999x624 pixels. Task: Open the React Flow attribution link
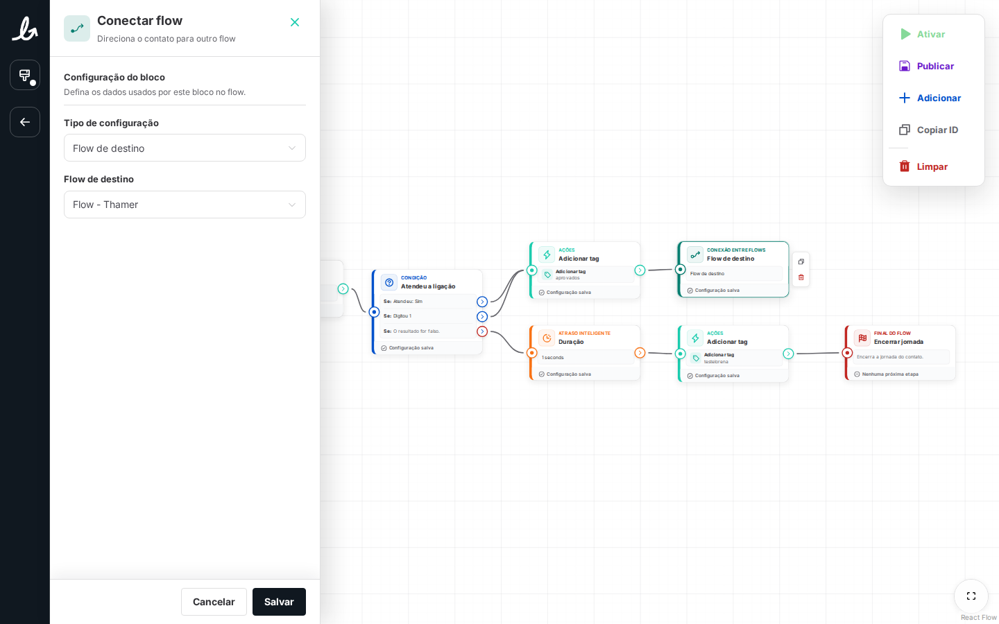click(978, 618)
